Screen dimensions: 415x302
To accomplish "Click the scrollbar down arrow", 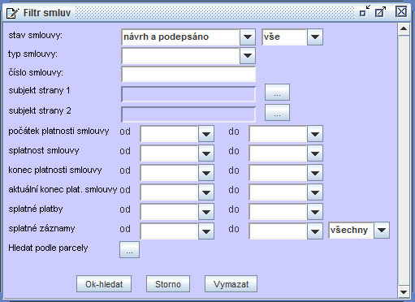I will pyautogui.click(x=404, y=291).
